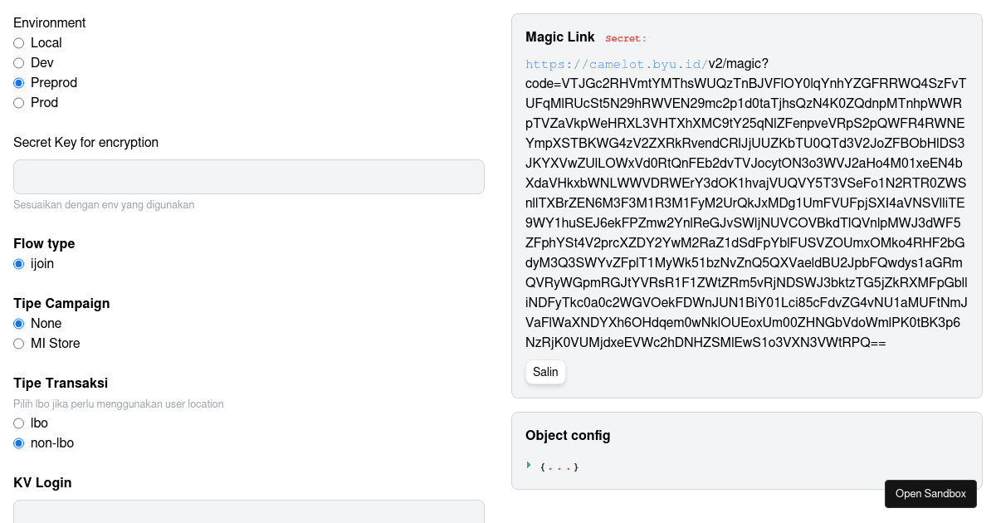Confirm Preprod environment selection
Screen dimensions: 996x523
pyautogui.click(x=18, y=83)
